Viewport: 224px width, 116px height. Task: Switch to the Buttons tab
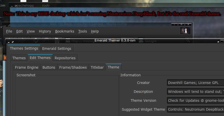(x=49, y=67)
